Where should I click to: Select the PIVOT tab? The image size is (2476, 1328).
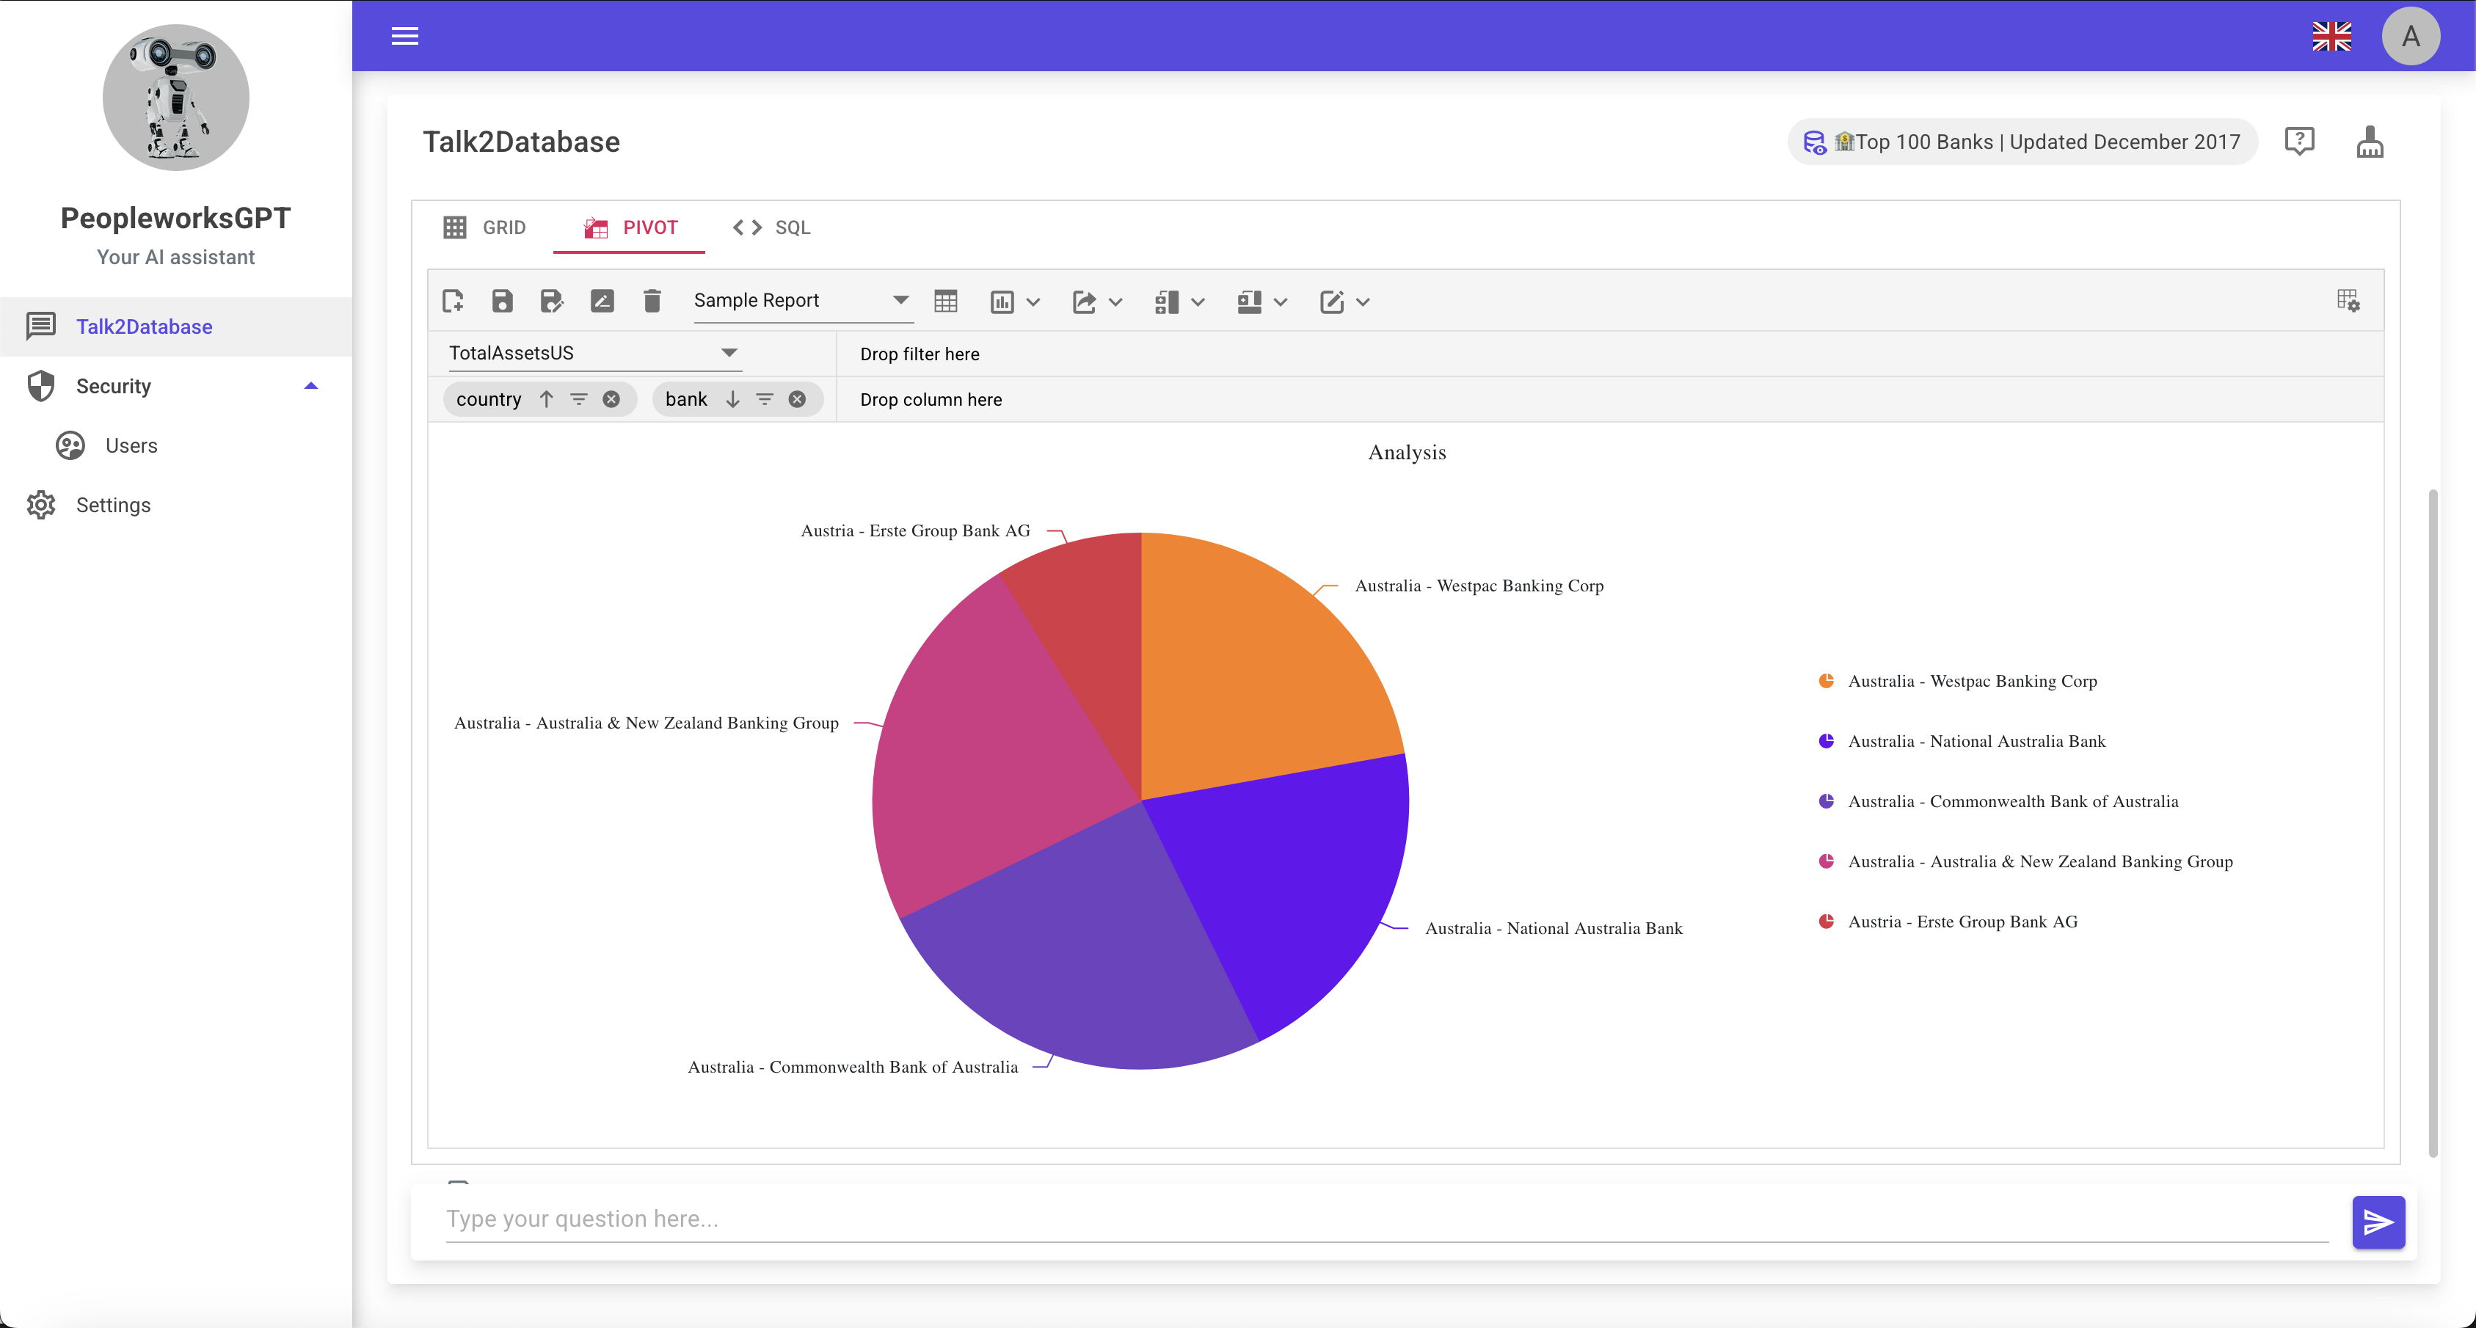[x=630, y=227]
